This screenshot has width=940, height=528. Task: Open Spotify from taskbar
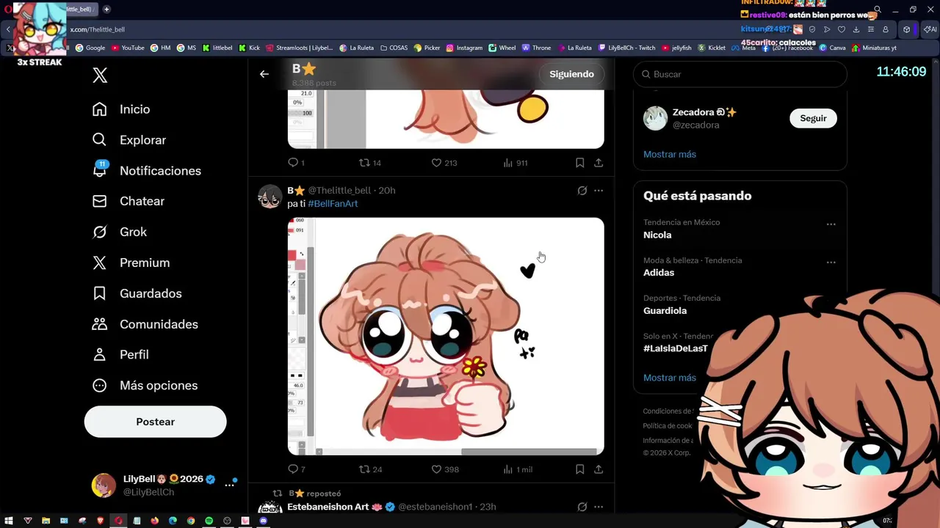click(209, 521)
